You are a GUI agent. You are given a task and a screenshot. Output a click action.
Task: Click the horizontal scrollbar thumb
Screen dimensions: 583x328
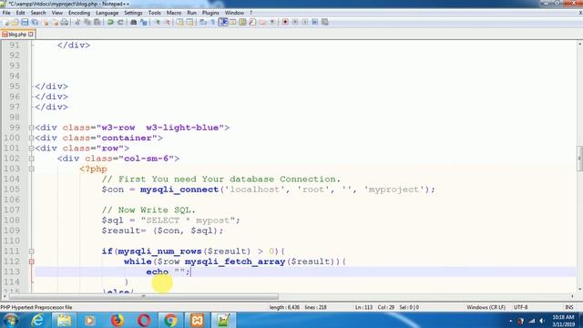pos(144,296)
